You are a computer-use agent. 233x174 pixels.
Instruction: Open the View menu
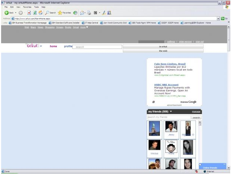tap(18, 7)
